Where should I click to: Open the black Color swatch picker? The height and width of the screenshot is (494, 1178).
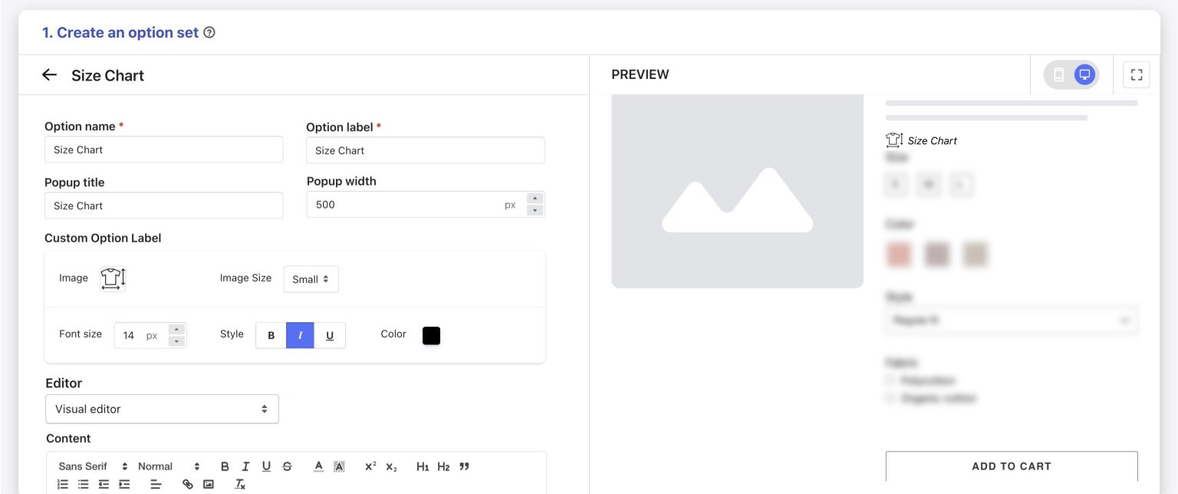[x=431, y=335]
